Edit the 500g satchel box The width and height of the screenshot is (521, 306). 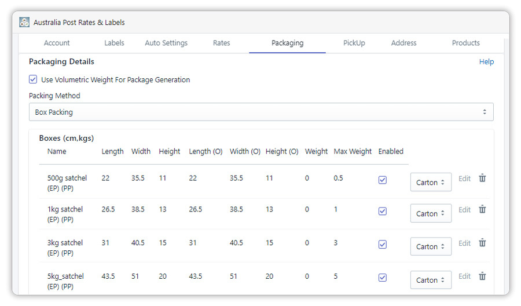pyautogui.click(x=464, y=178)
